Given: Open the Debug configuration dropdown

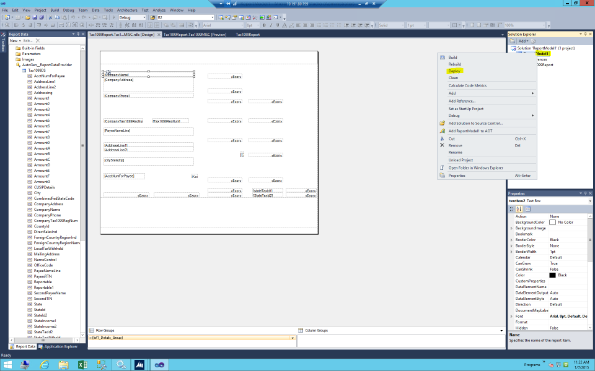Looking at the screenshot, I should coord(144,18).
